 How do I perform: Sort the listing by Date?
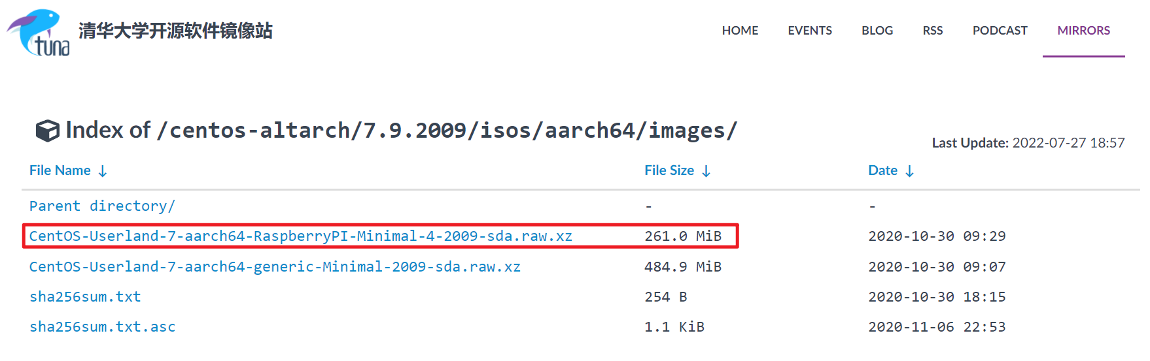coord(882,170)
